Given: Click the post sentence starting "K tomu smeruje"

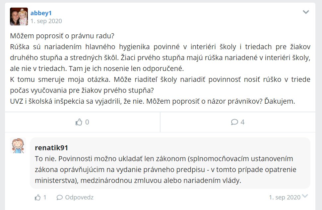Looking at the screenshot, I should [x=160, y=79].
